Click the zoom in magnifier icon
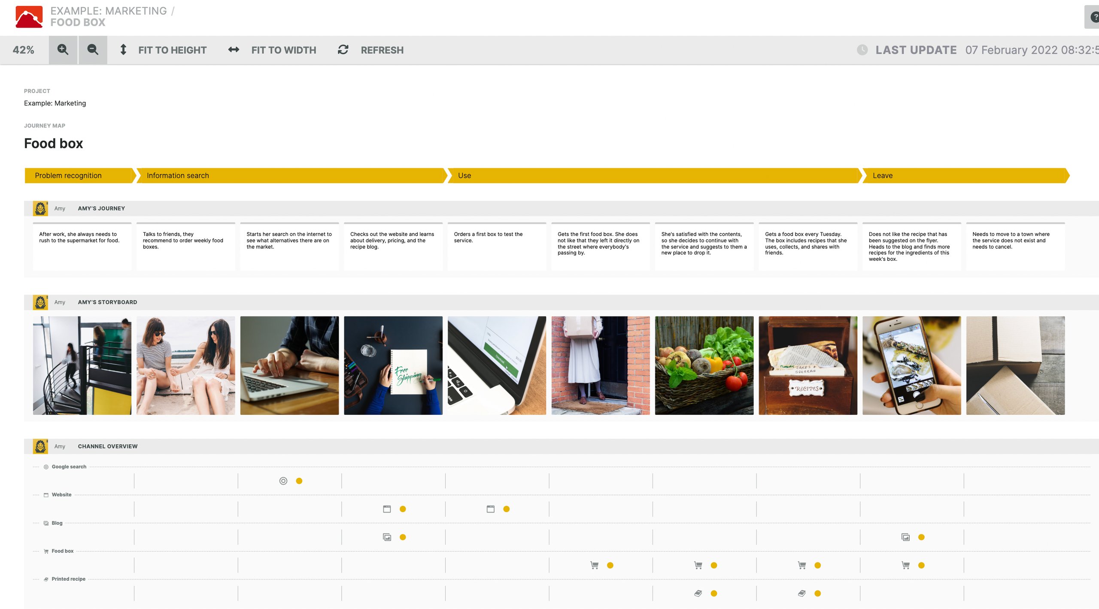The image size is (1099, 609). 64,49
